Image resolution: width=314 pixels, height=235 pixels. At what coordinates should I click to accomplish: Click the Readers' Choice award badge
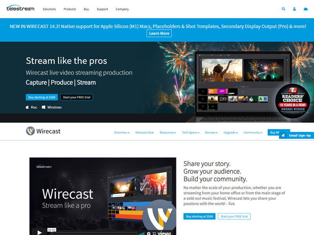pyautogui.click(x=292, y=101)
